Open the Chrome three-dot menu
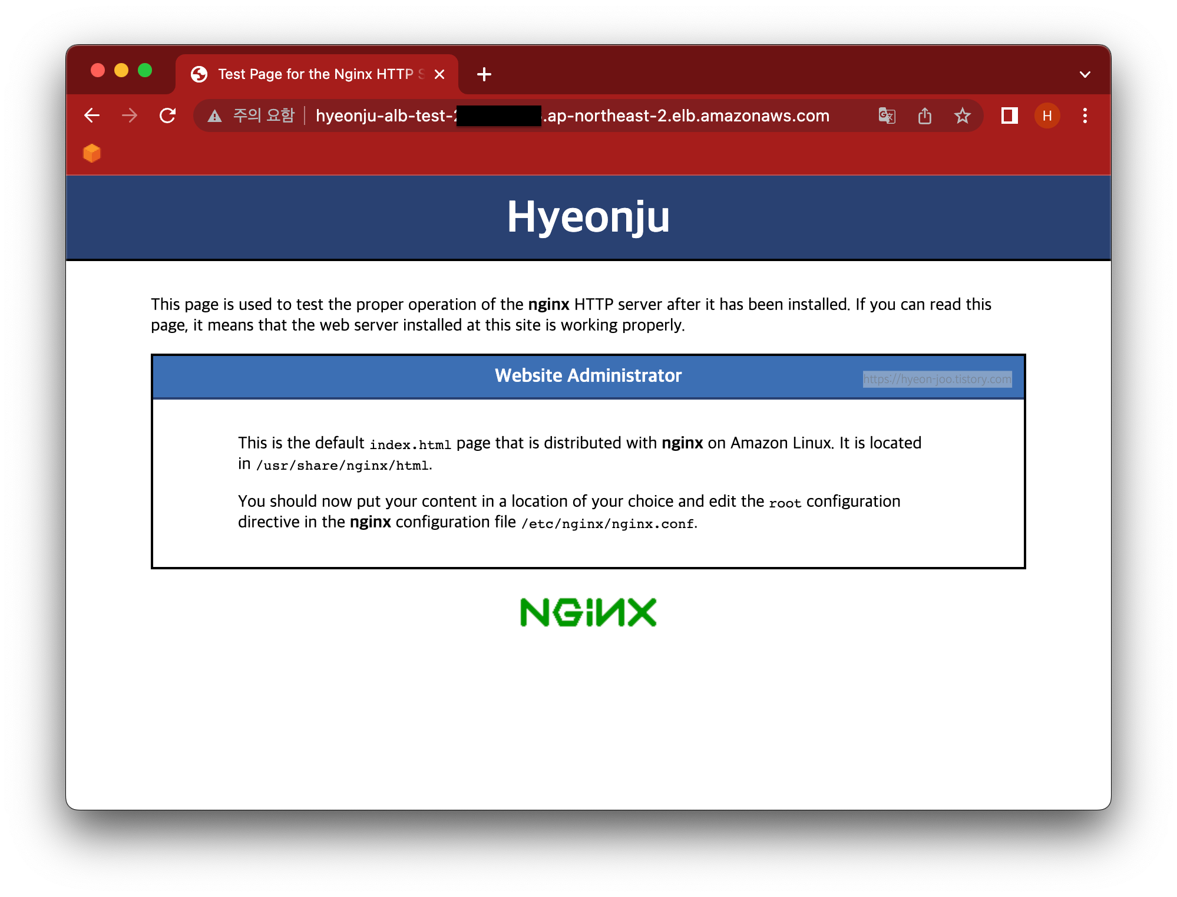This screenshot has width=1177, height=897. [1085, 116]
